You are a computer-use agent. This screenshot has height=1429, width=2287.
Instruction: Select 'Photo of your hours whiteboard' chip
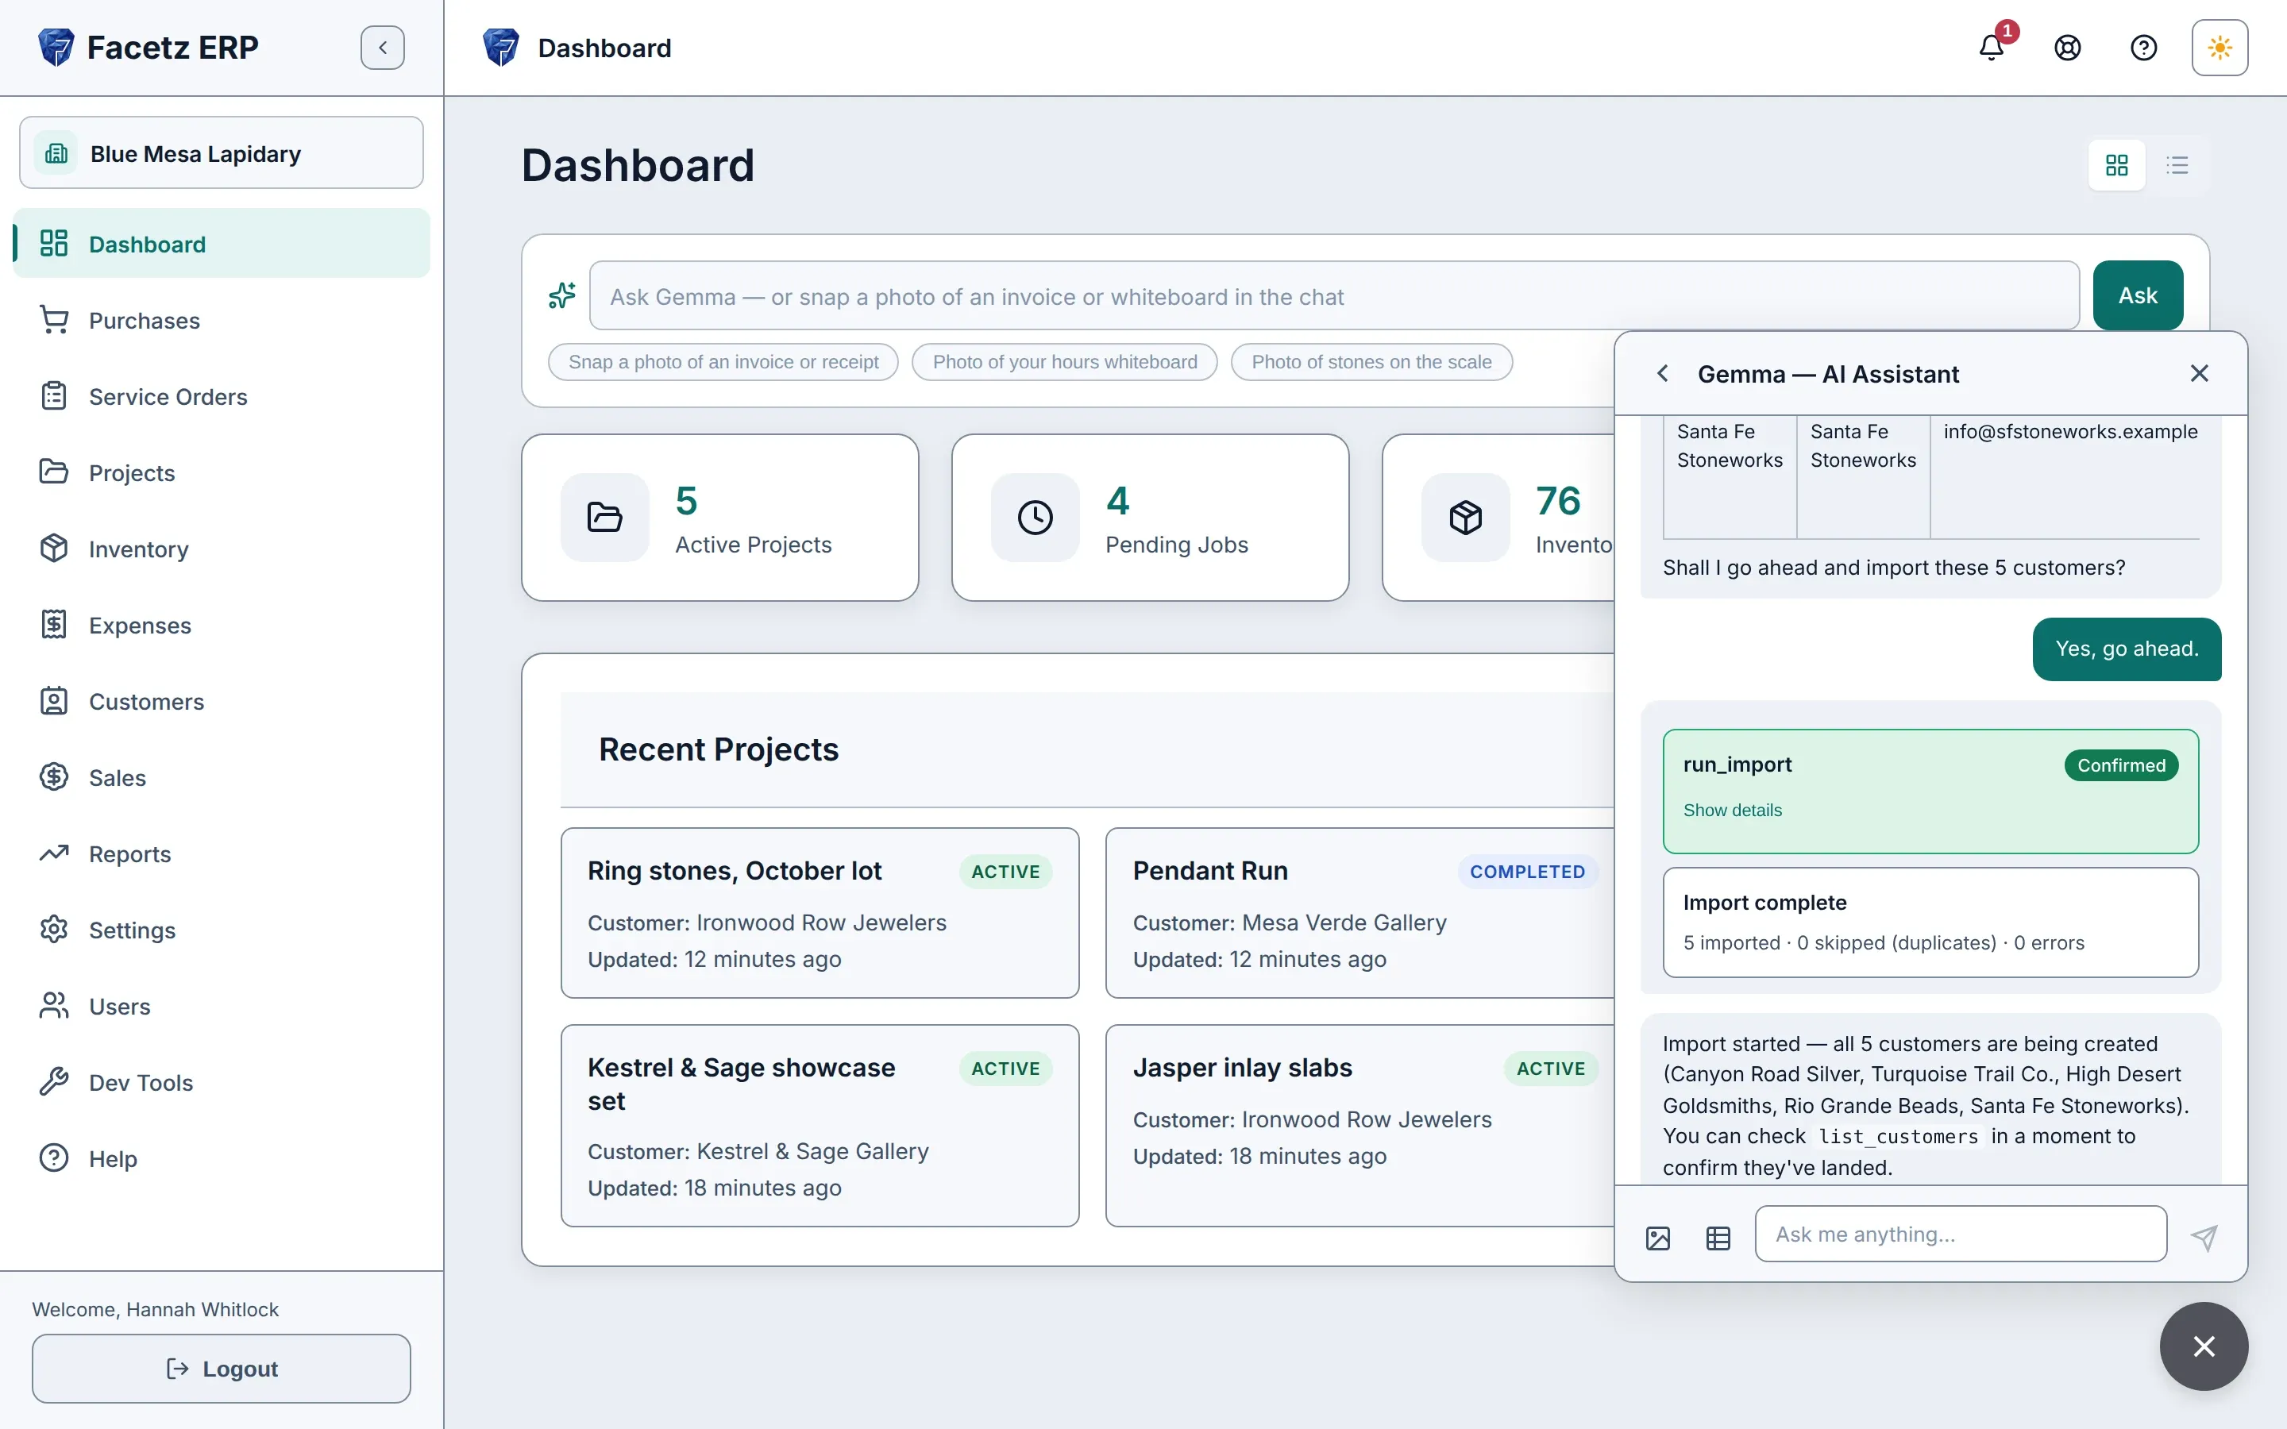tap(1065, 362)
